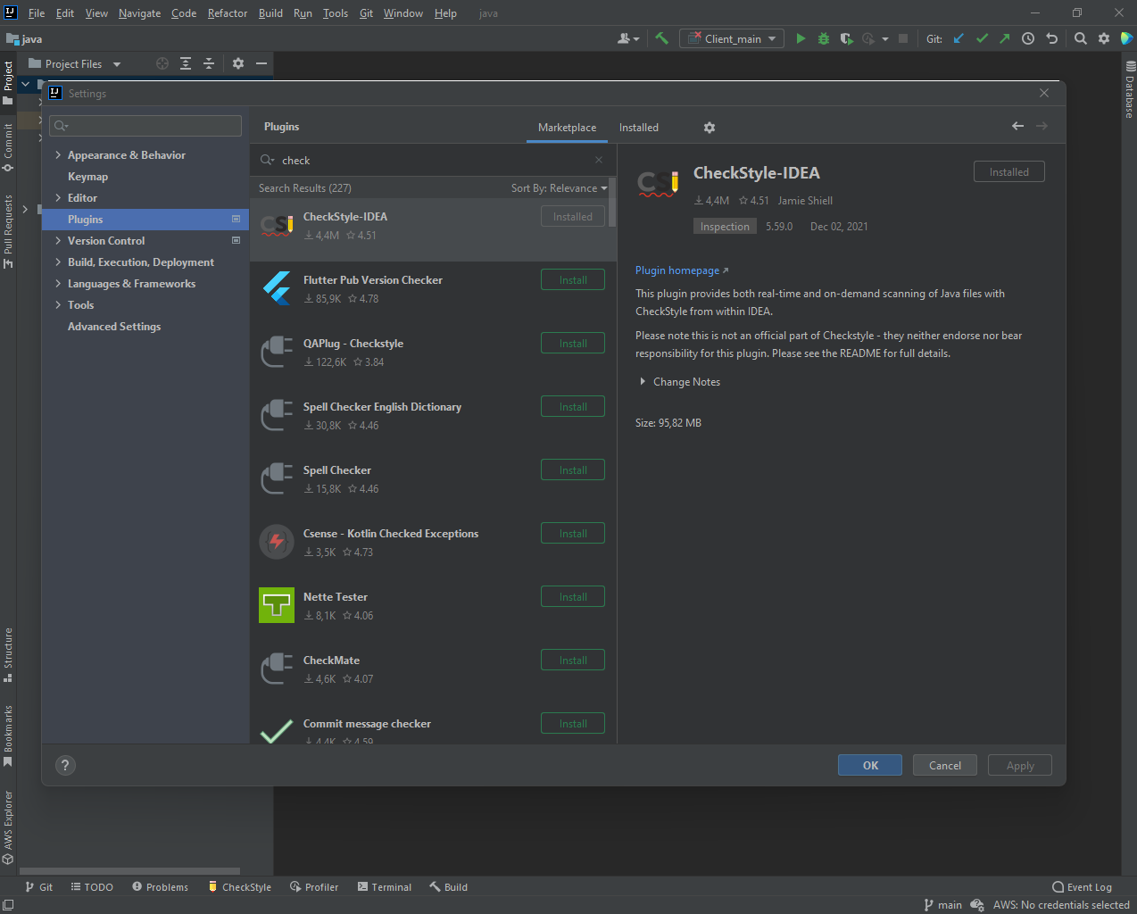This screenshot has width=1137, height=914.
Task: Open Git history clock icon
Action: [1028, 38]
